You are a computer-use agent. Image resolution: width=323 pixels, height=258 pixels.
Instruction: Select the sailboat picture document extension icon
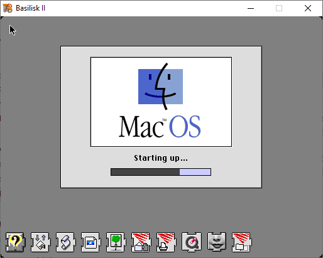90,242
